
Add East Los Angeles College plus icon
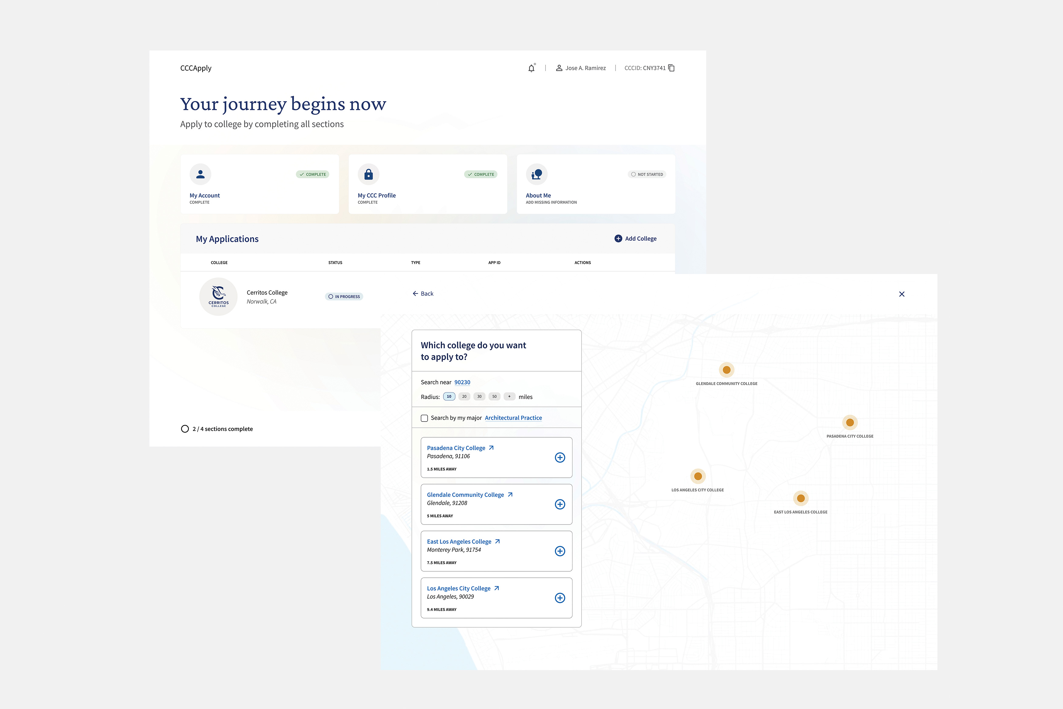[560, 551]
